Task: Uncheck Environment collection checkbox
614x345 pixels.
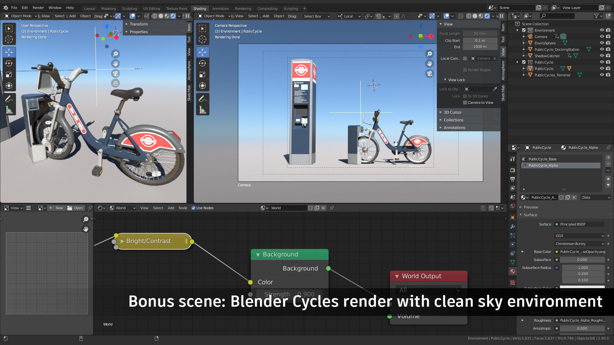Action: 524,30
